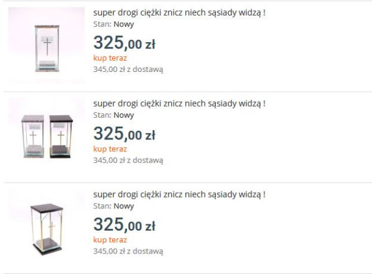Open the title link of the first listing
Screen dimensions: 372x274
click(x=179, y=12)
